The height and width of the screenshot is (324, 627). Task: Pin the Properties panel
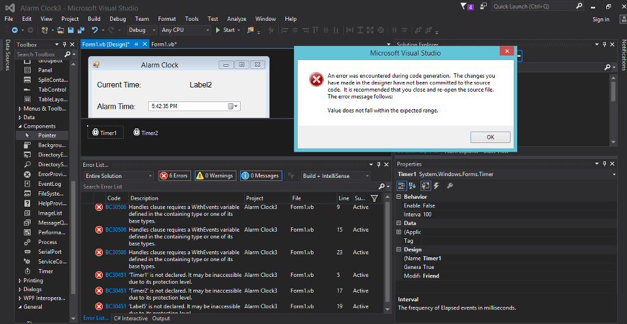coord(605,164)
